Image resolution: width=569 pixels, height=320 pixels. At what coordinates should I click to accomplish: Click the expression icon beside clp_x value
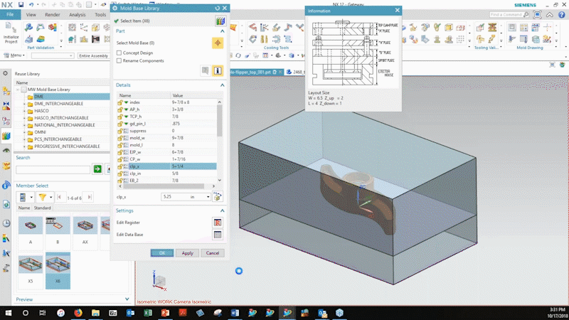click(218, 197)
